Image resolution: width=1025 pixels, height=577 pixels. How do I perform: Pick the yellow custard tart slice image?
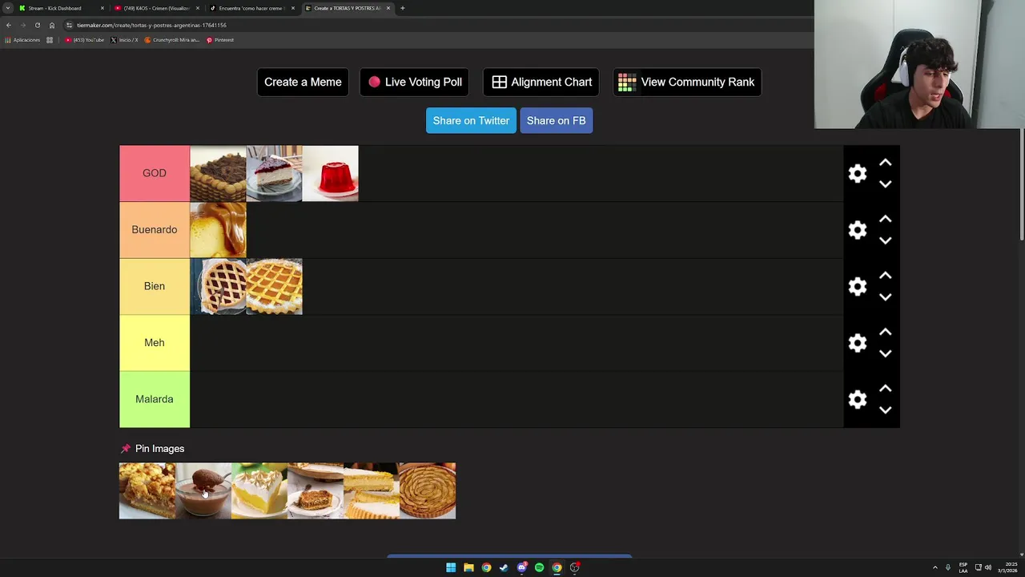[372, 490]
